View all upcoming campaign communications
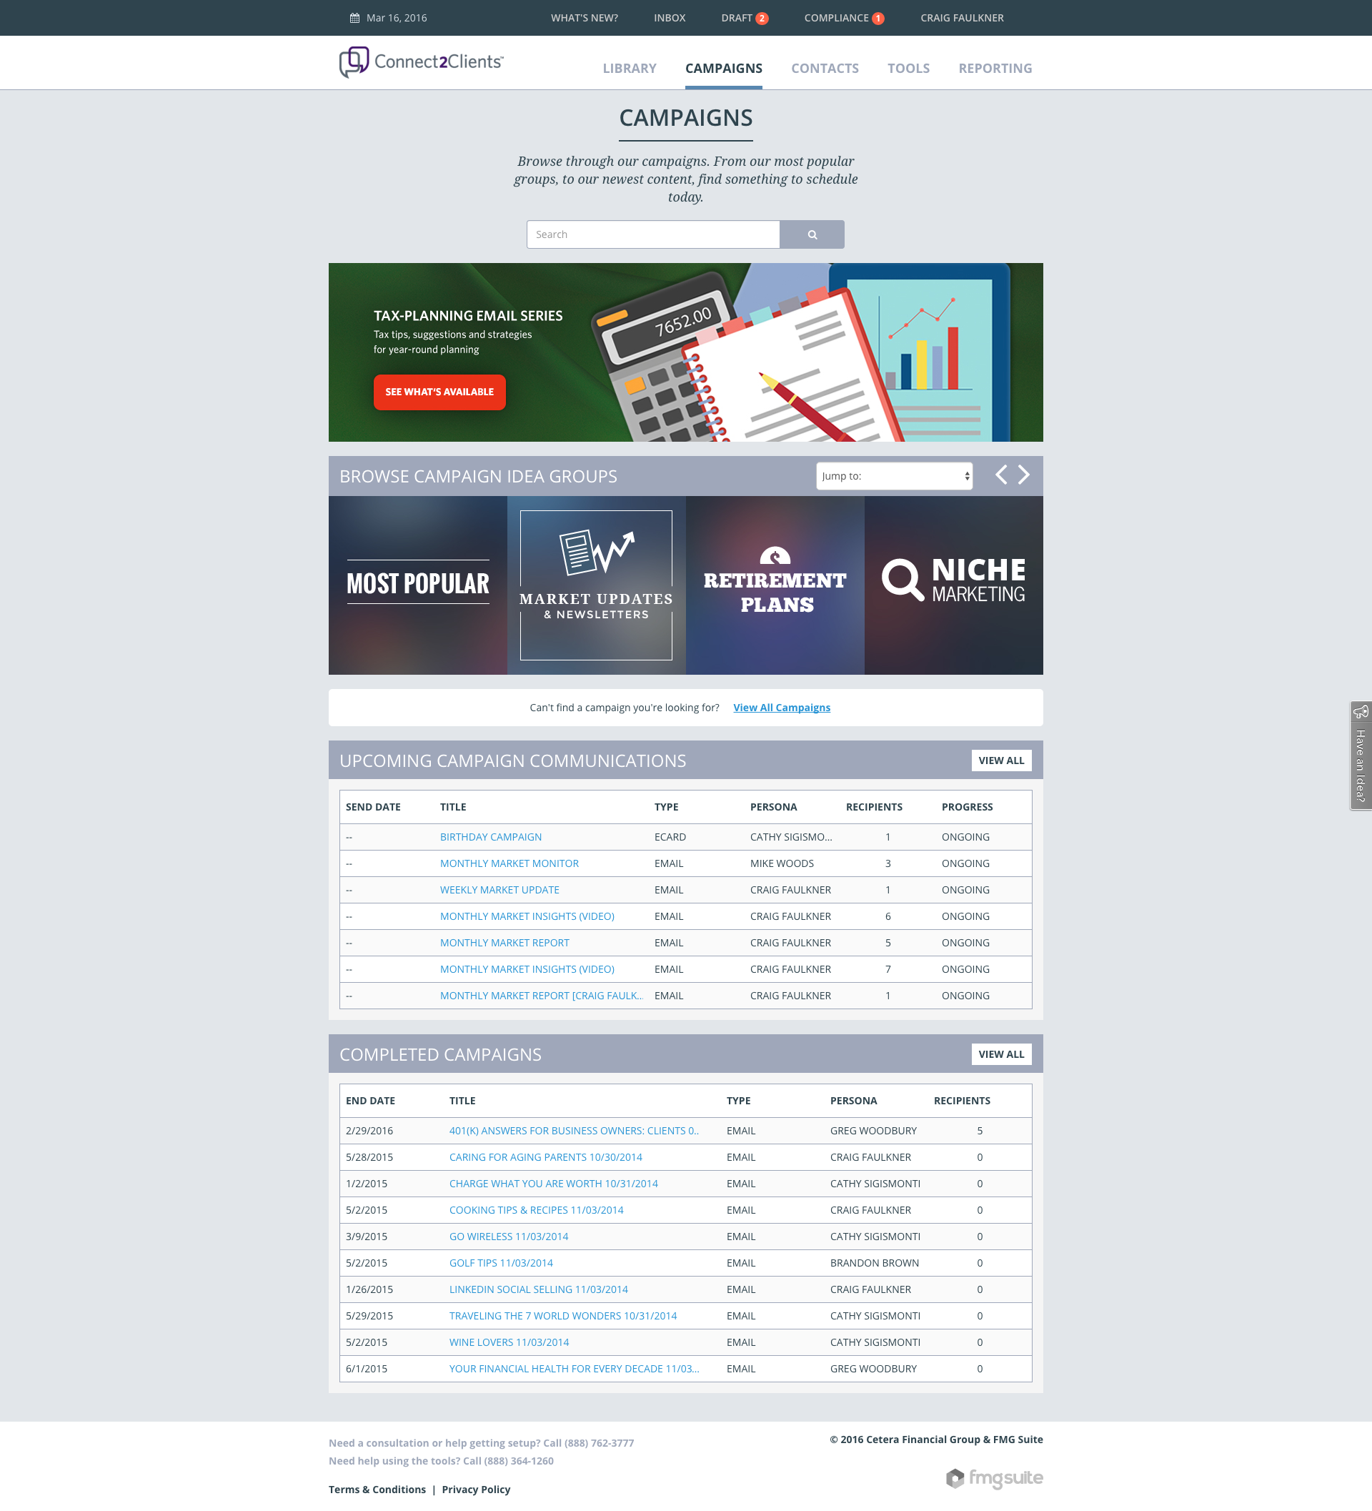This screenshot has width=1372, height=1511. click(x=1000, y=760)
